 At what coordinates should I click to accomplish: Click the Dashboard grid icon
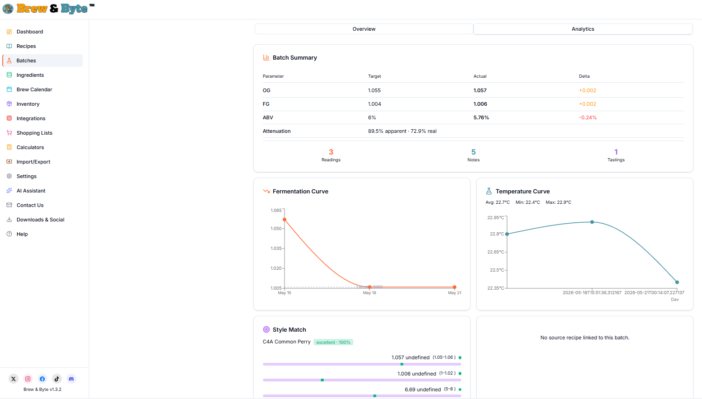pyautogui.click(x=9, y=32)
